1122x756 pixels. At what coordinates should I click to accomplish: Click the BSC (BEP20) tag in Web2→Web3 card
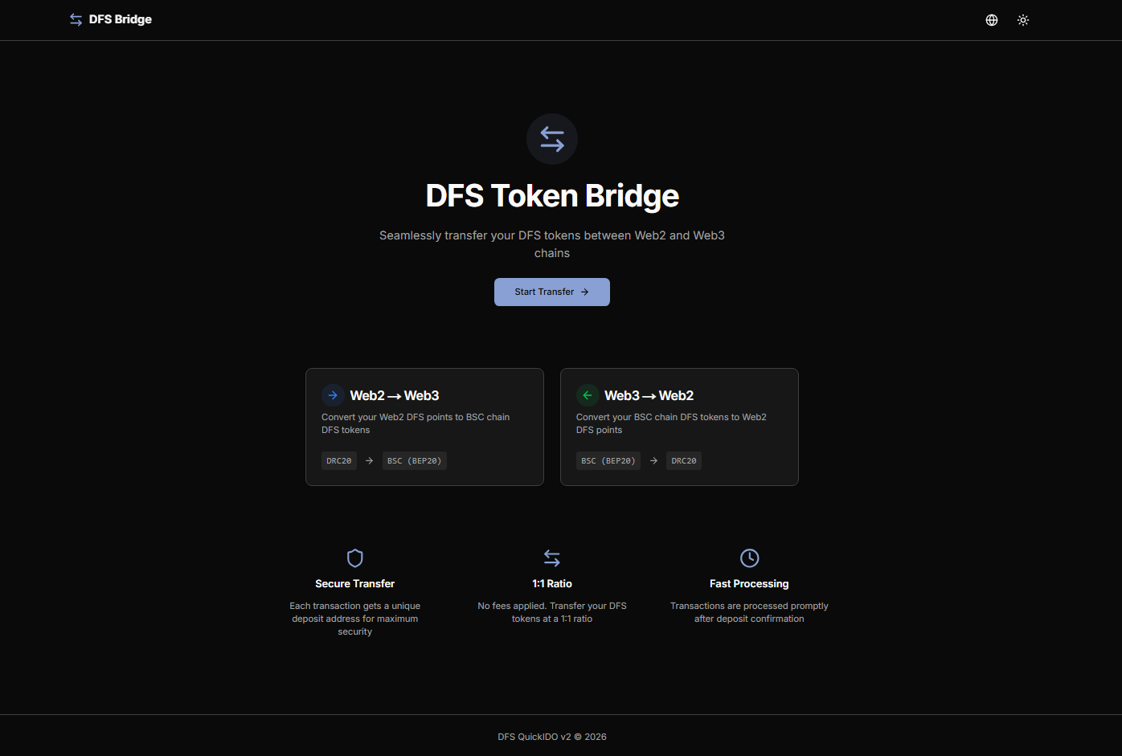[x=415, y=460]
